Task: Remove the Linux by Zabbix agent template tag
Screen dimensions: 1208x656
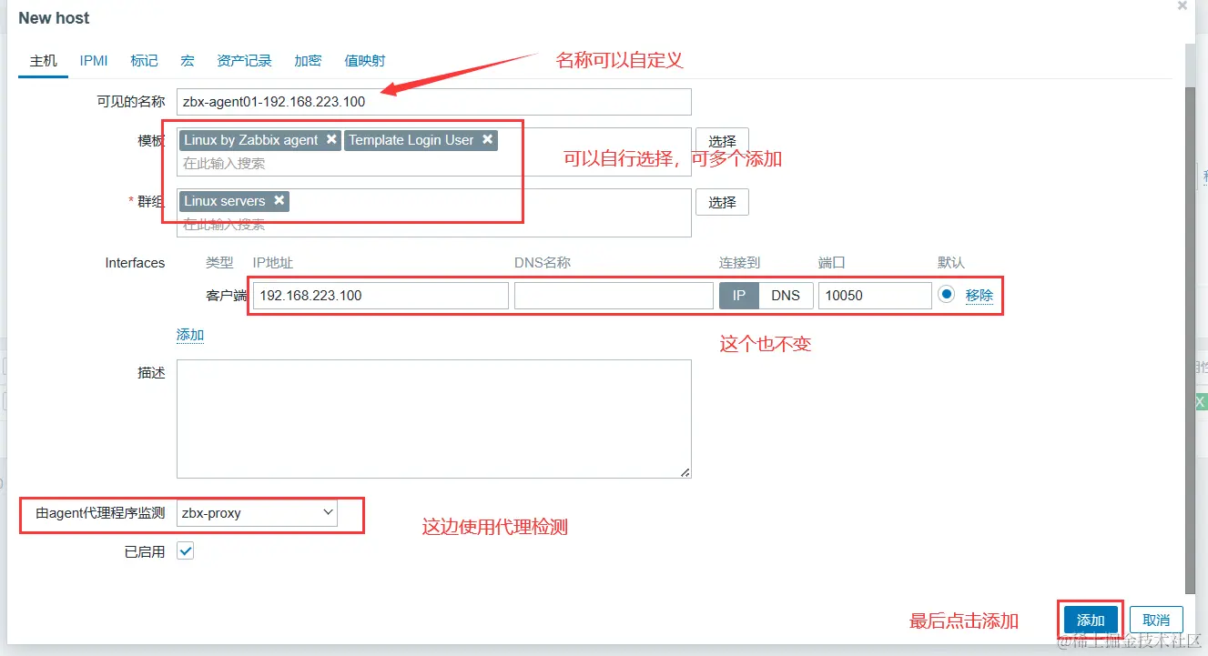Action: pos(331,139)
